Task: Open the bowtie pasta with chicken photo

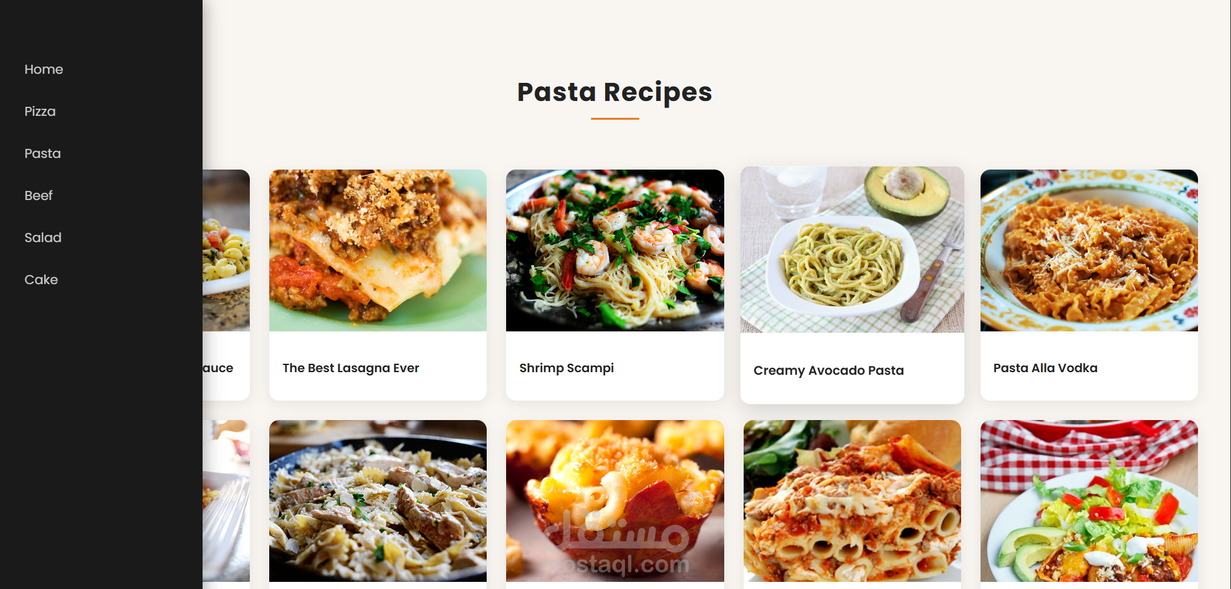Action: tap(378, 501)
